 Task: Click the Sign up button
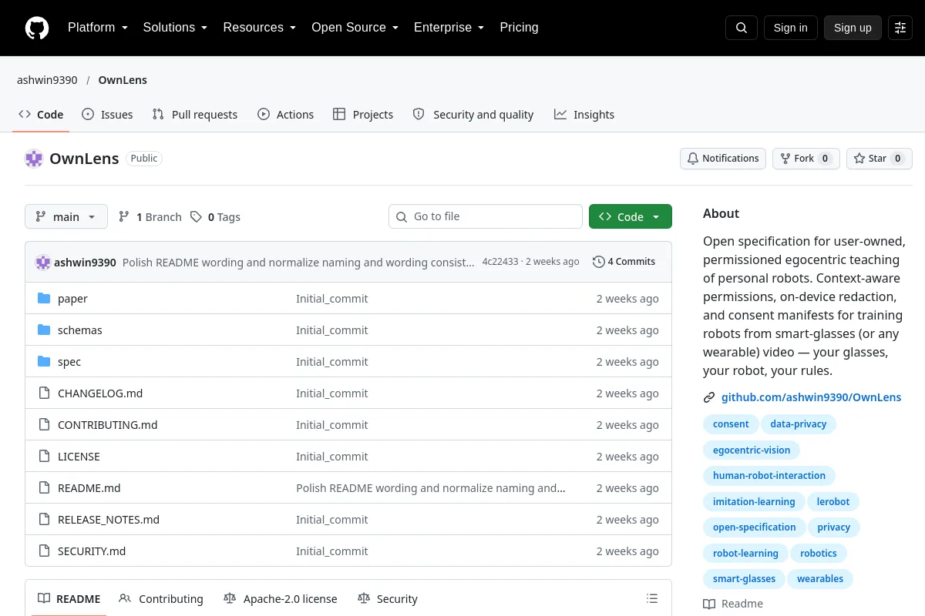click(853, 28)
